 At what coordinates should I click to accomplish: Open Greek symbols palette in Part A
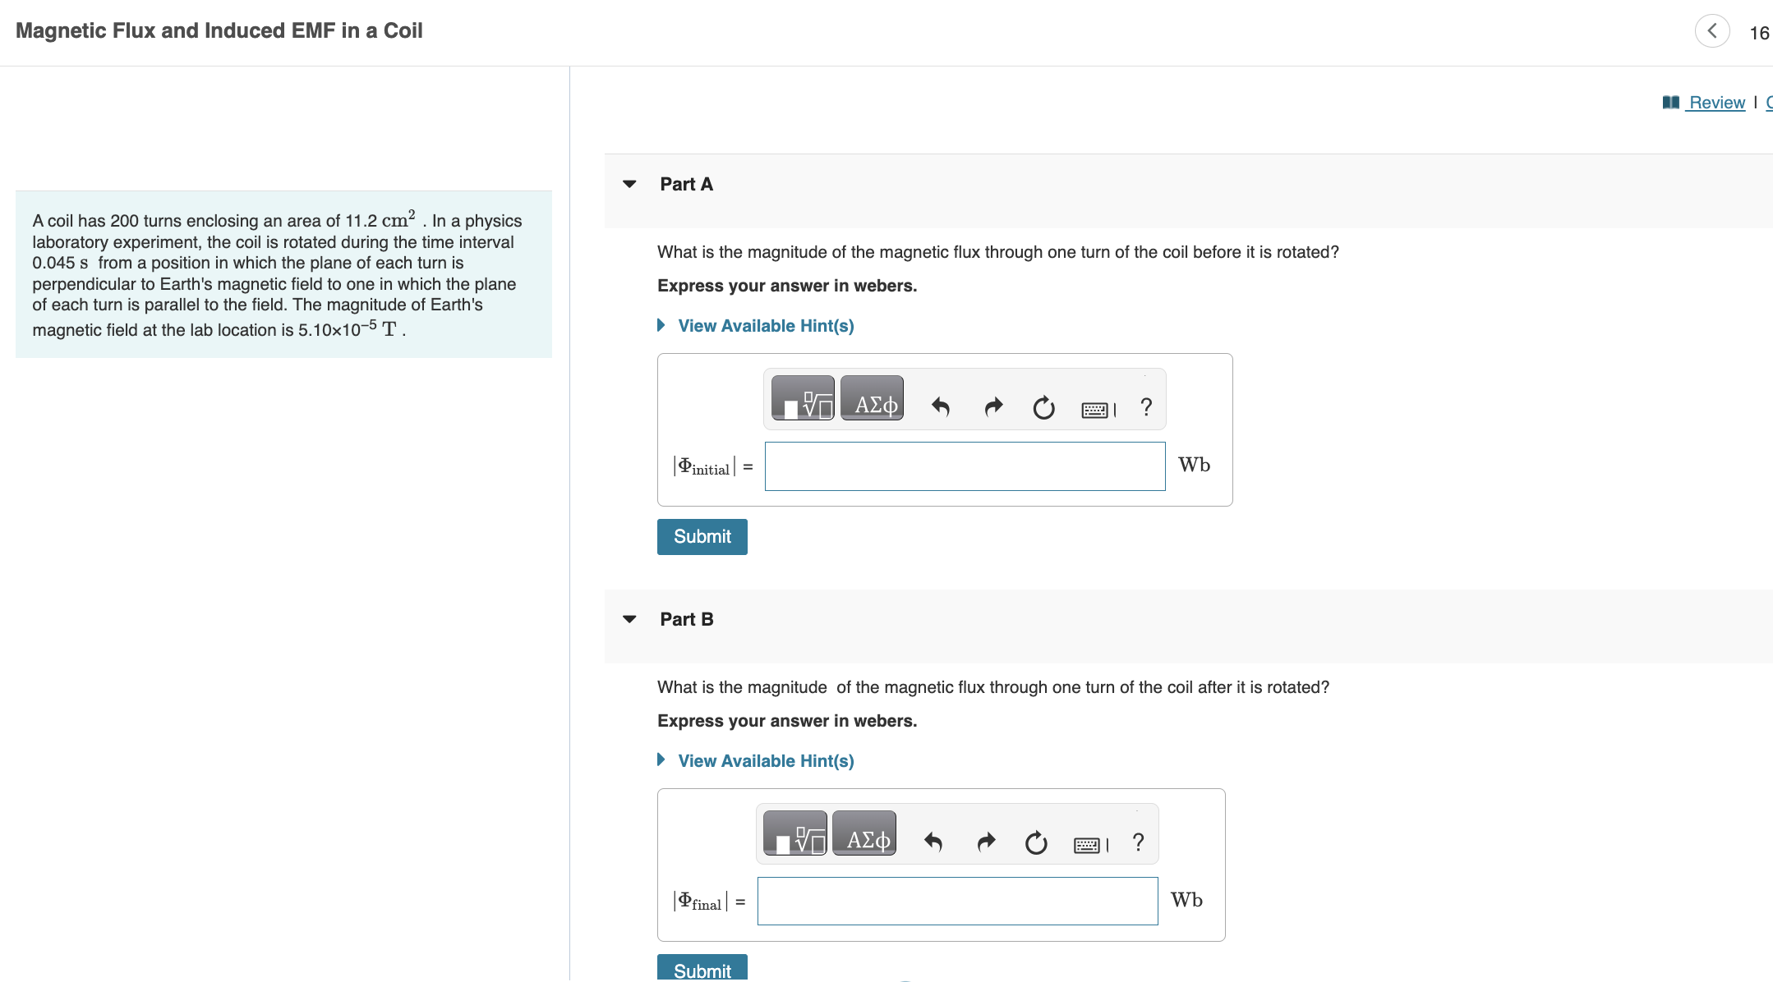872,398
